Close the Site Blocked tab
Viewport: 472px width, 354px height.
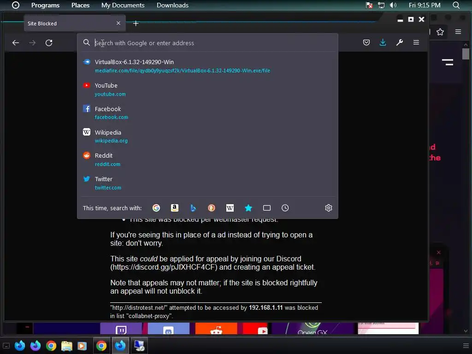[x=118, y=23]
